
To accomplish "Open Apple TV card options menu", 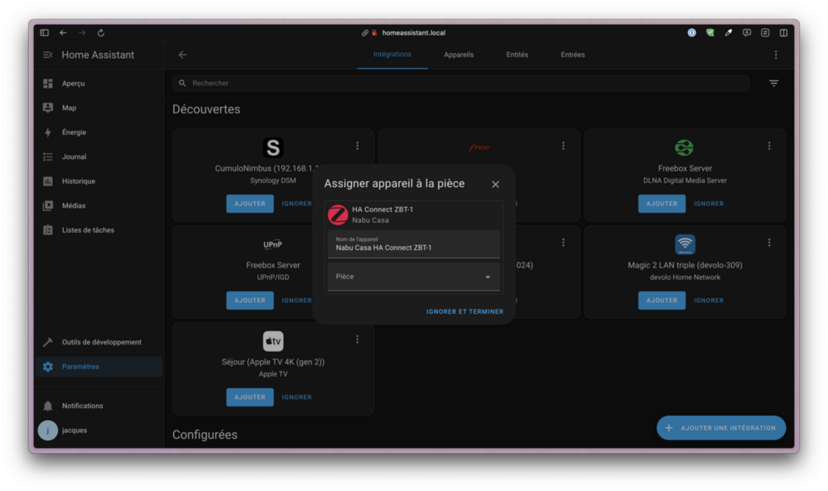I will [x=358, y=339].
